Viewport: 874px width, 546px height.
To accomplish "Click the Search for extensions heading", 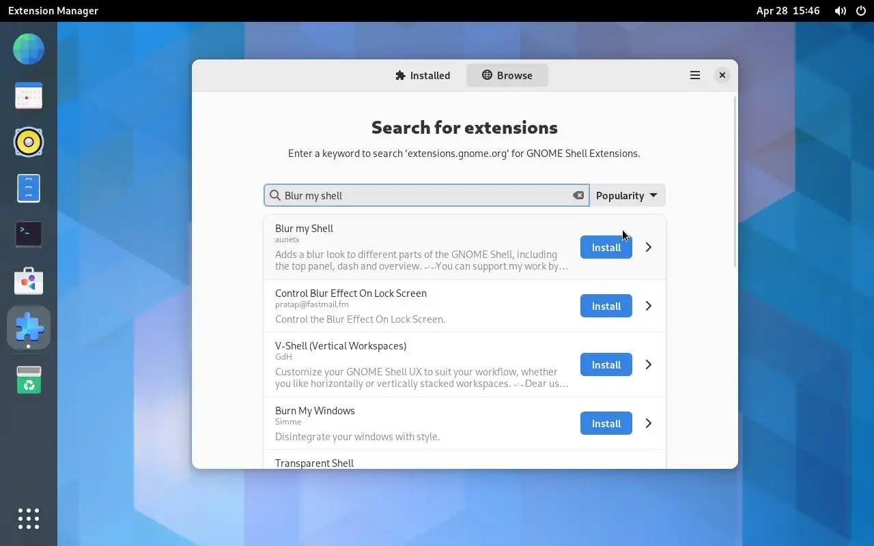I will [464, 128].
